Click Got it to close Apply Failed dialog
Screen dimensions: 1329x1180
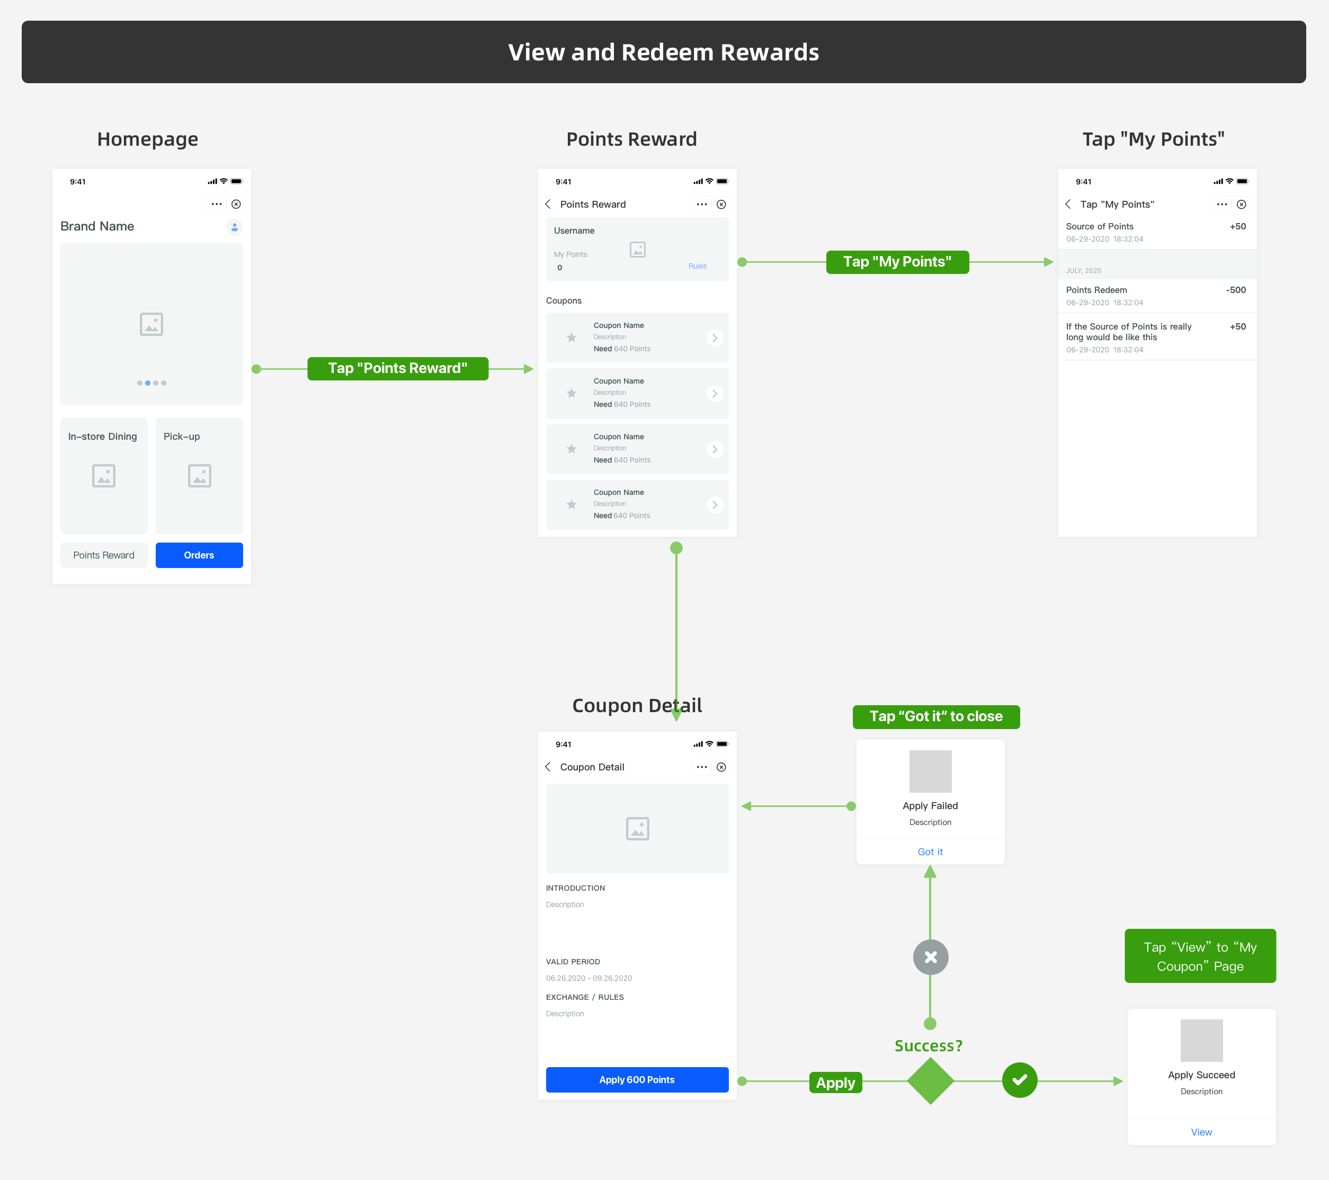point(930,851)
